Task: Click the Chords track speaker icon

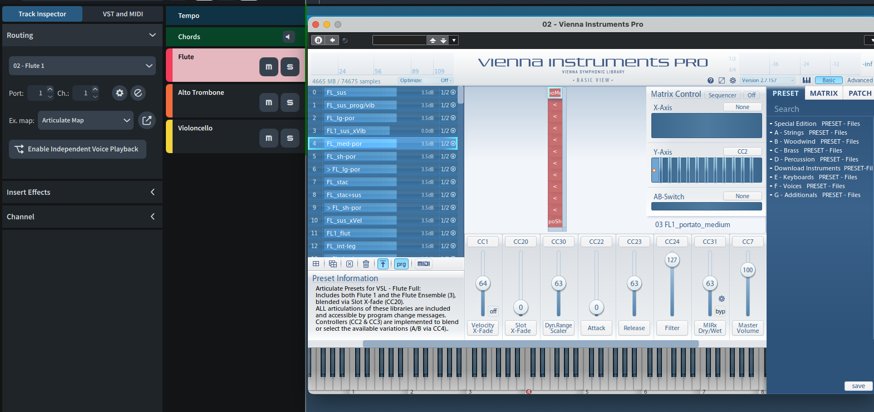Action: [288, 37]
